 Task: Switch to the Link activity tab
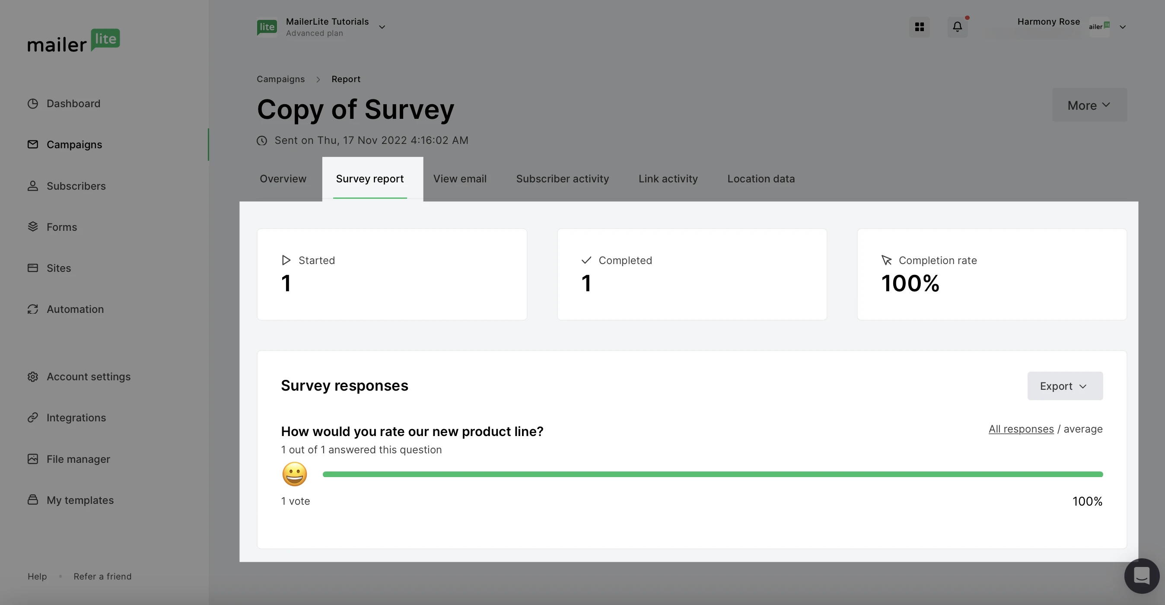tap(668, 178)
